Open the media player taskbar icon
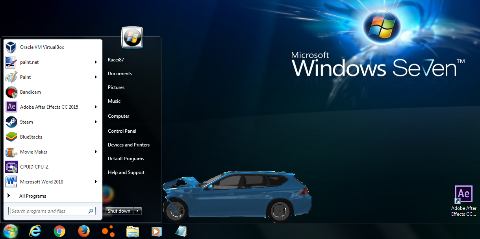The height and width of the screenshot is (239, 480). coord(157,232)
